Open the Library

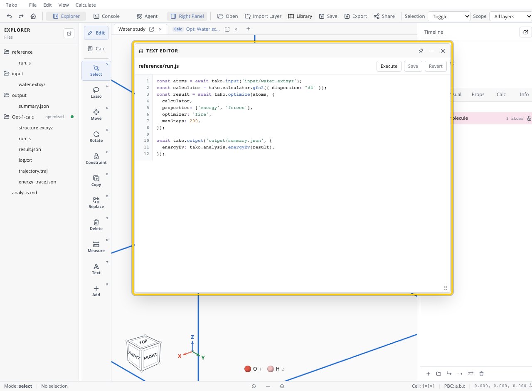pyautogui.click(x=300, y=16)
